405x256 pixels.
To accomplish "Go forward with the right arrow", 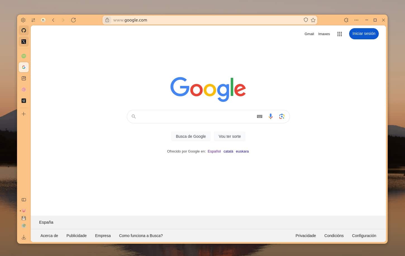I will 63,20.
